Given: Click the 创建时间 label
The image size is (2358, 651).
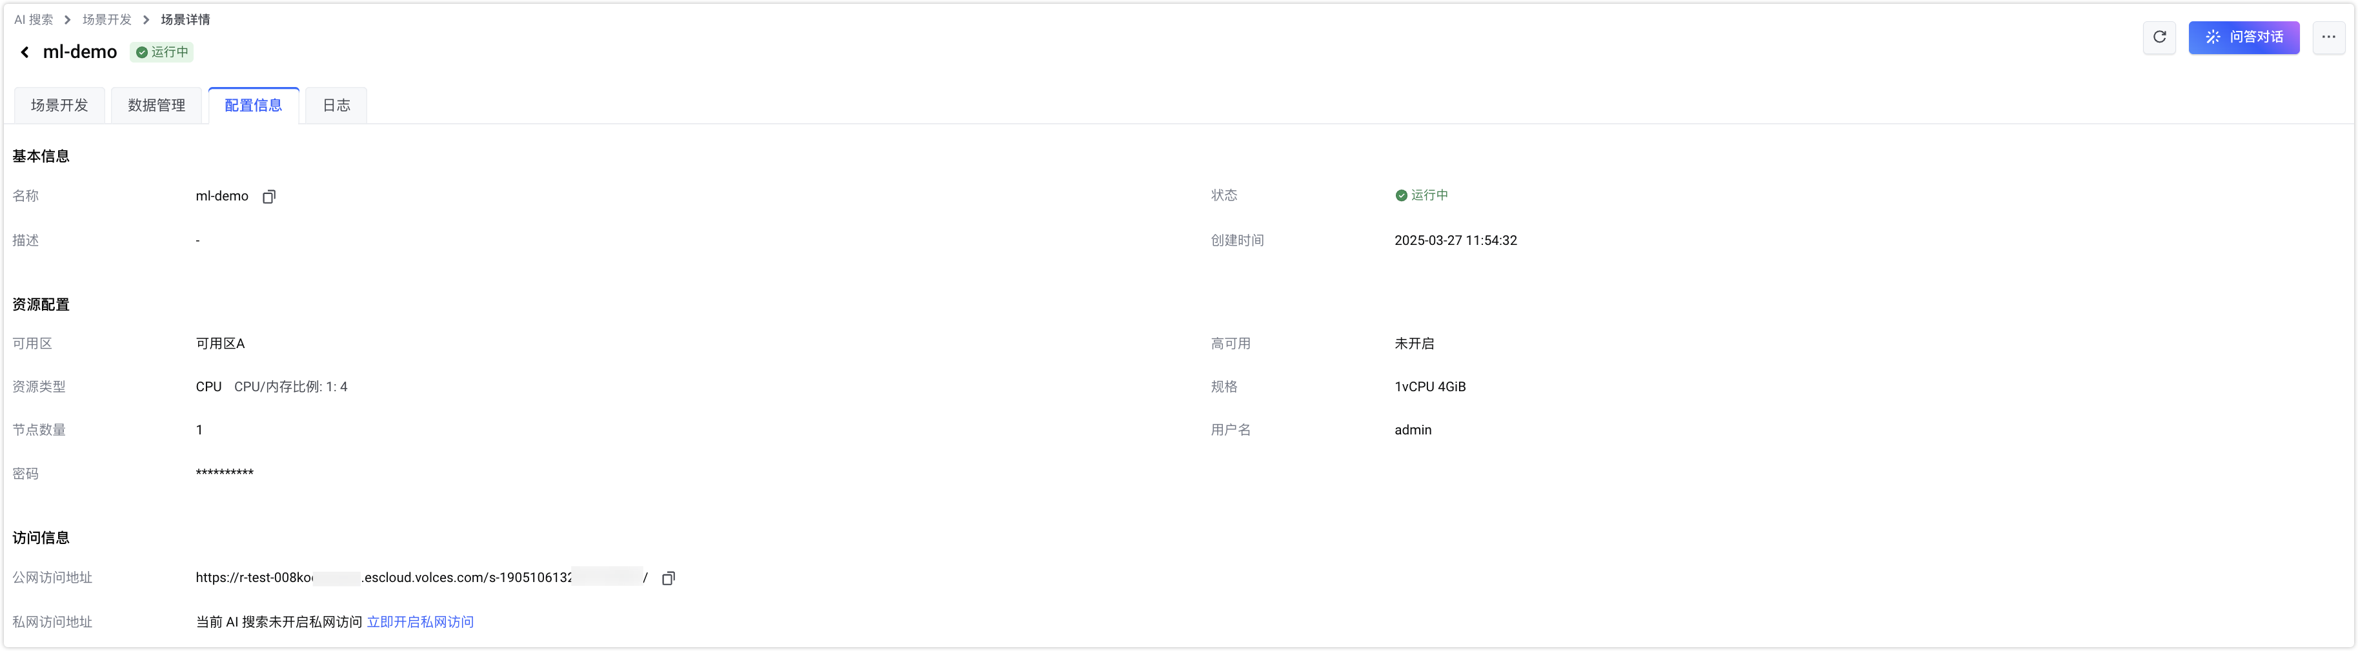Looking at the screenshot, I should [1238, 240].
